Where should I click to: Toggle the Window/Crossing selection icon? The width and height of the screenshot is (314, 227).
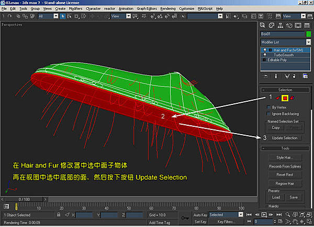coord(84,16)
